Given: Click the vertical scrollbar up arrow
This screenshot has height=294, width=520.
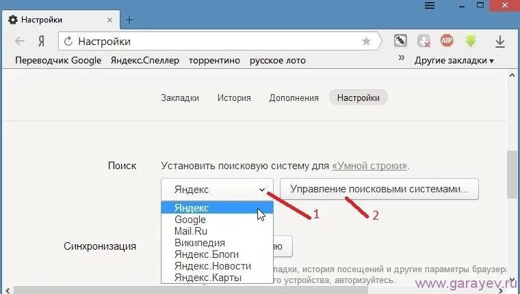Looking at the screenshot, I should (x=512, y=76).
